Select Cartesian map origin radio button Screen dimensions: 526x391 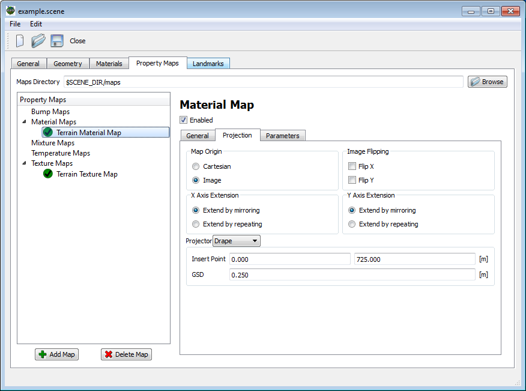196,166
